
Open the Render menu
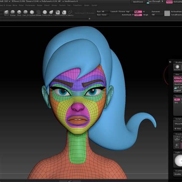pos(40,5)
